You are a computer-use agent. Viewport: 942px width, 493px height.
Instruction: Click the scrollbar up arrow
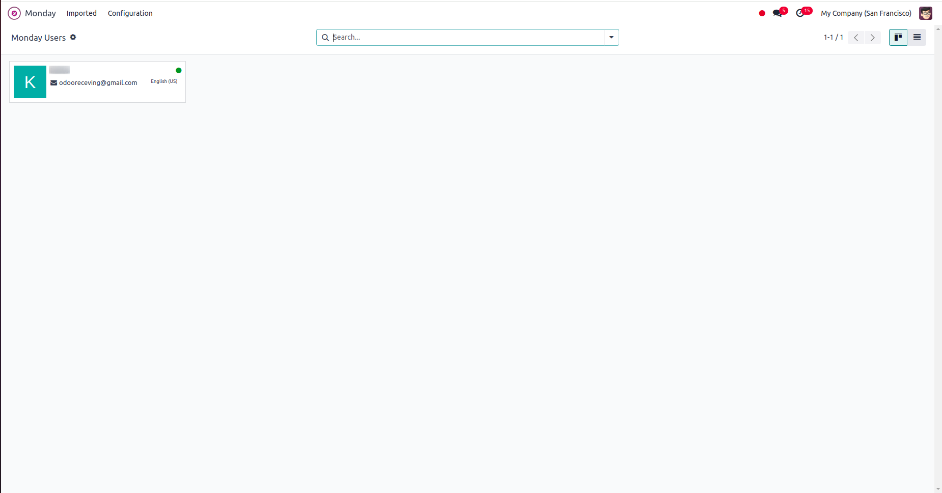[x=938, y=29]
